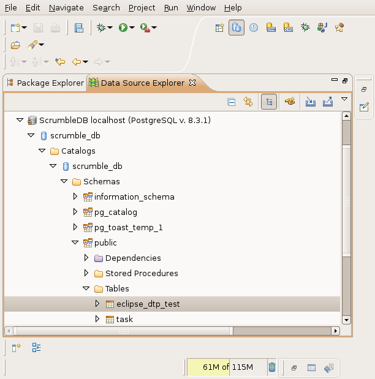Toggle Link with Editor arrows

pos(248,102)
